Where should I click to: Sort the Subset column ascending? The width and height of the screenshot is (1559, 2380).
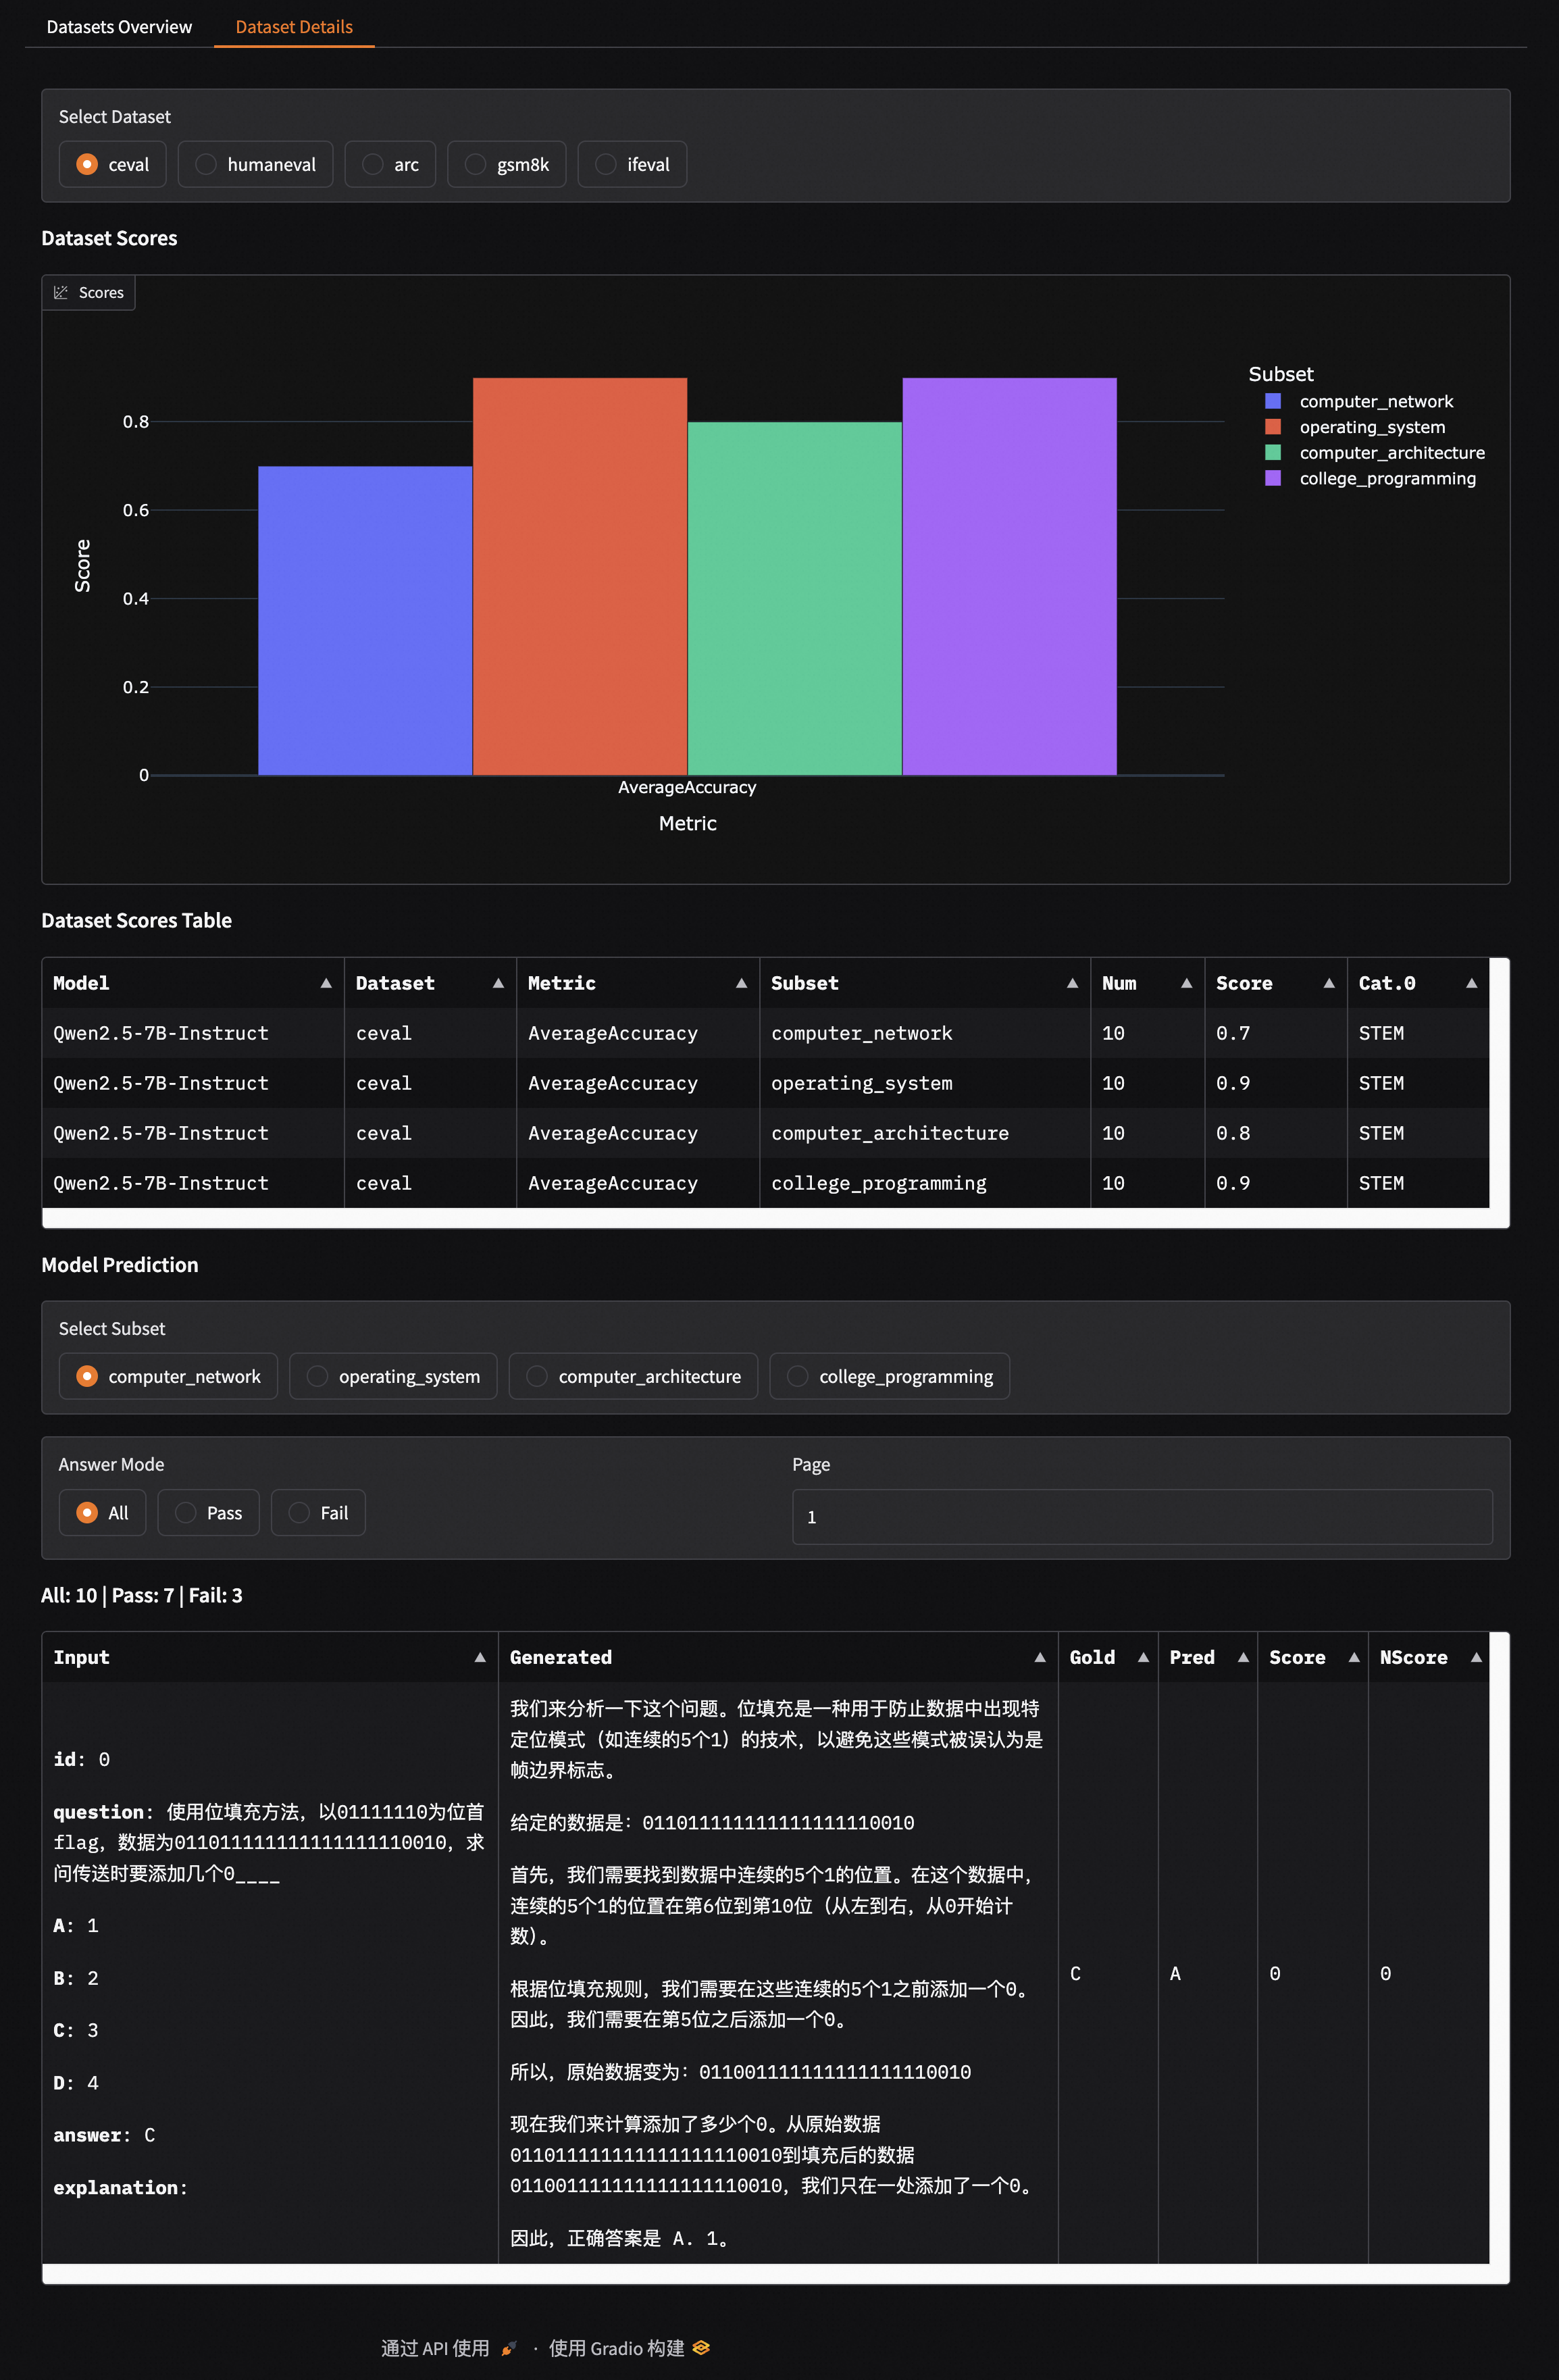coord(1072,983)
